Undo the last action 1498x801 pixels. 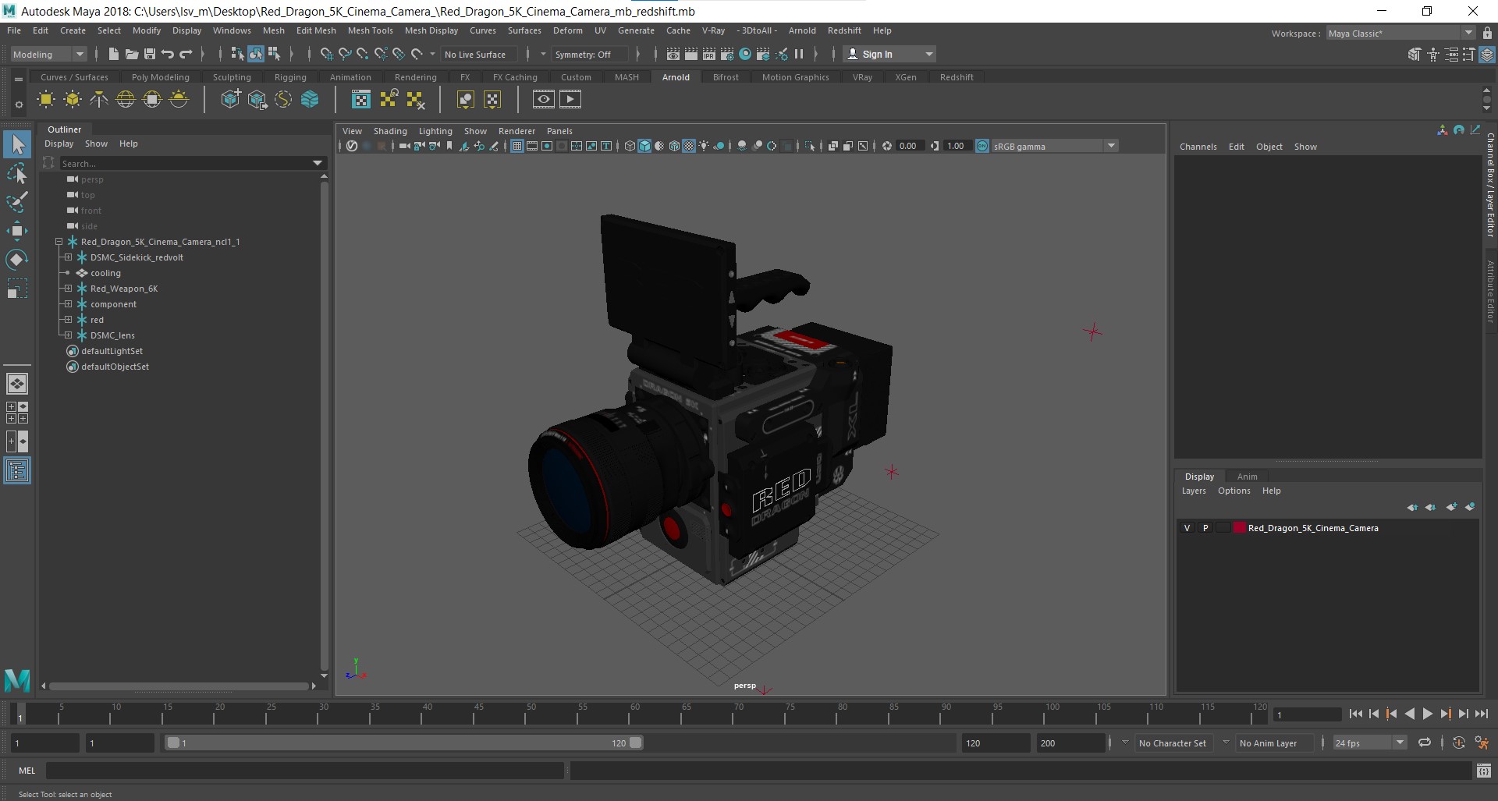pyautogui.click(x=168, y=54)
